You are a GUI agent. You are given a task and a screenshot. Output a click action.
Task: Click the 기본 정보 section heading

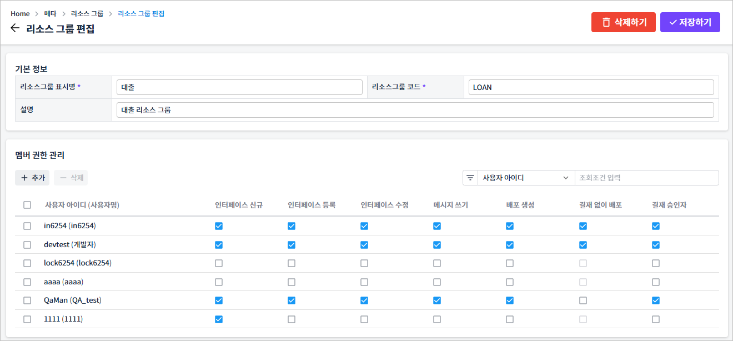point(31,69)
